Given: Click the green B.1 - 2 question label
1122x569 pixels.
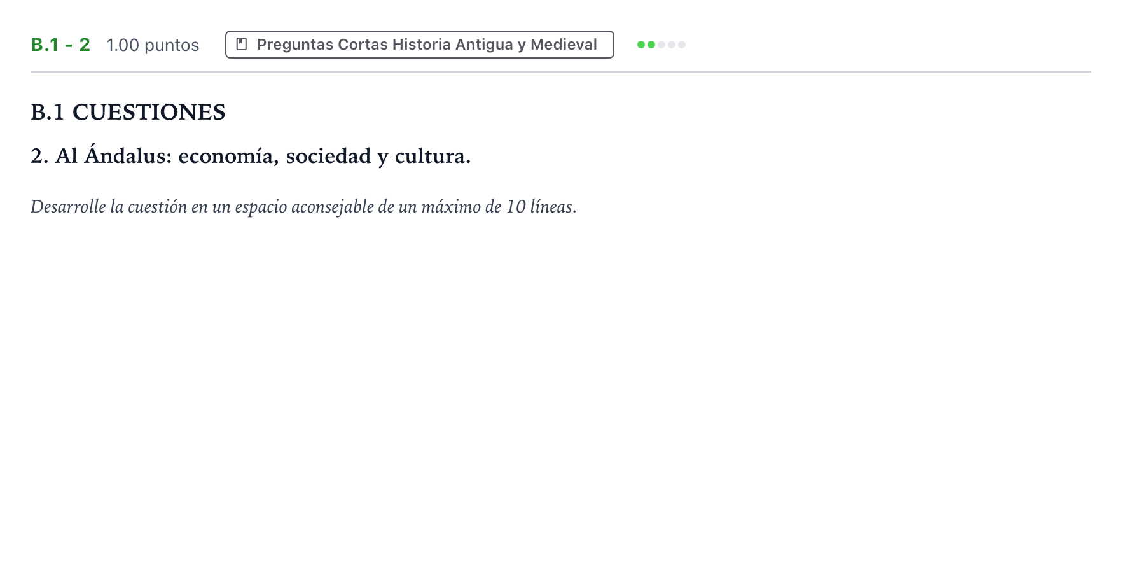Looking at the screenshot, I should coord(60,45).
